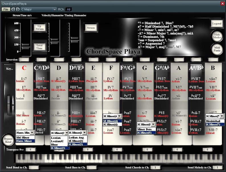226x172 pixels.
Task: Choose Locrian#2 from the list
Action: click(59, 141)
